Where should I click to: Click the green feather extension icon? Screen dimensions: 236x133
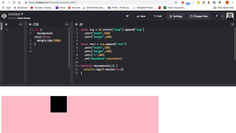[219, 3]
